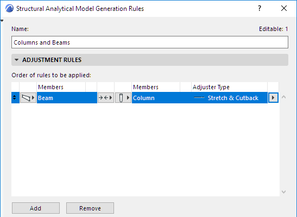Open dropdown arrow beside Column icon
The width and height of the screenshot is (297, 217).
(128, 98)
